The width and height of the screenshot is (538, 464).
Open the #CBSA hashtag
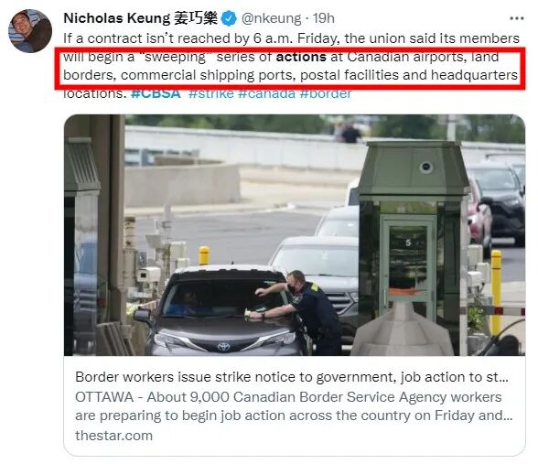point(156,93)
